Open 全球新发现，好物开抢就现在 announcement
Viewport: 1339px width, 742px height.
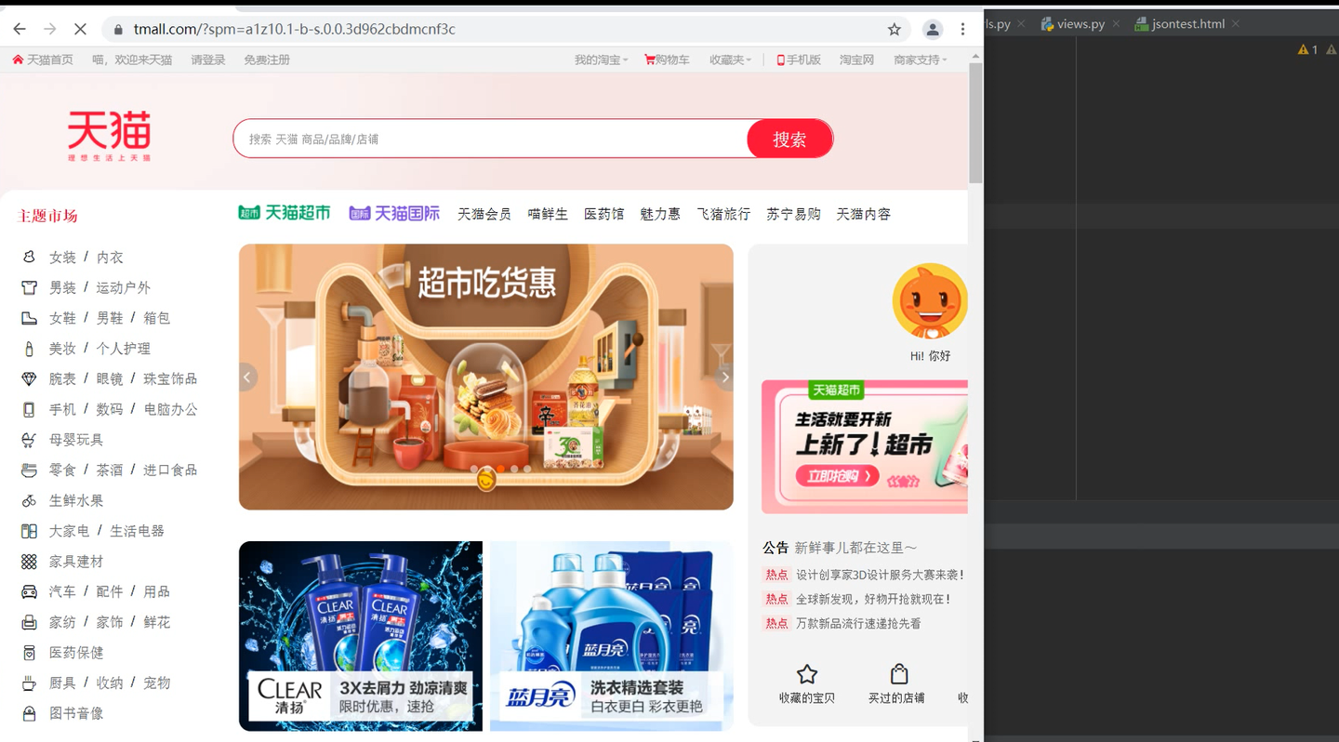coord(873,599)
